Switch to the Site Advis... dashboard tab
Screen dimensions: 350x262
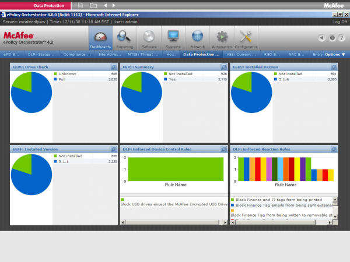110,54
